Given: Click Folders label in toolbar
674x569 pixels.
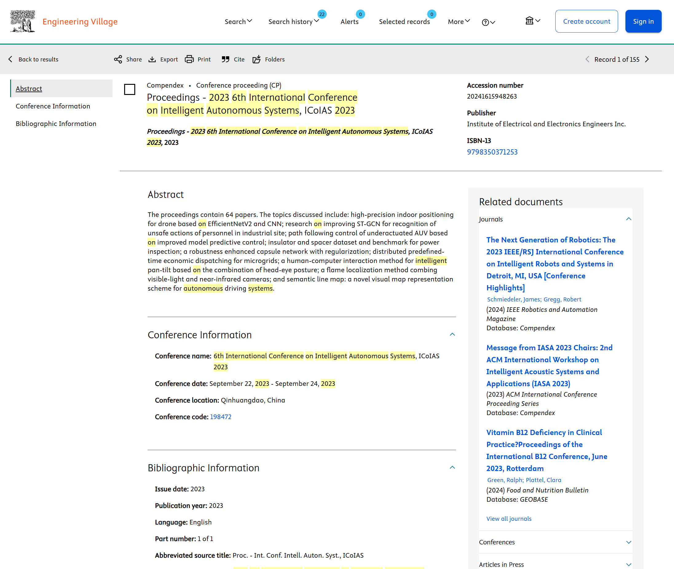Looking at the screenshot, I should pos(275,59).
